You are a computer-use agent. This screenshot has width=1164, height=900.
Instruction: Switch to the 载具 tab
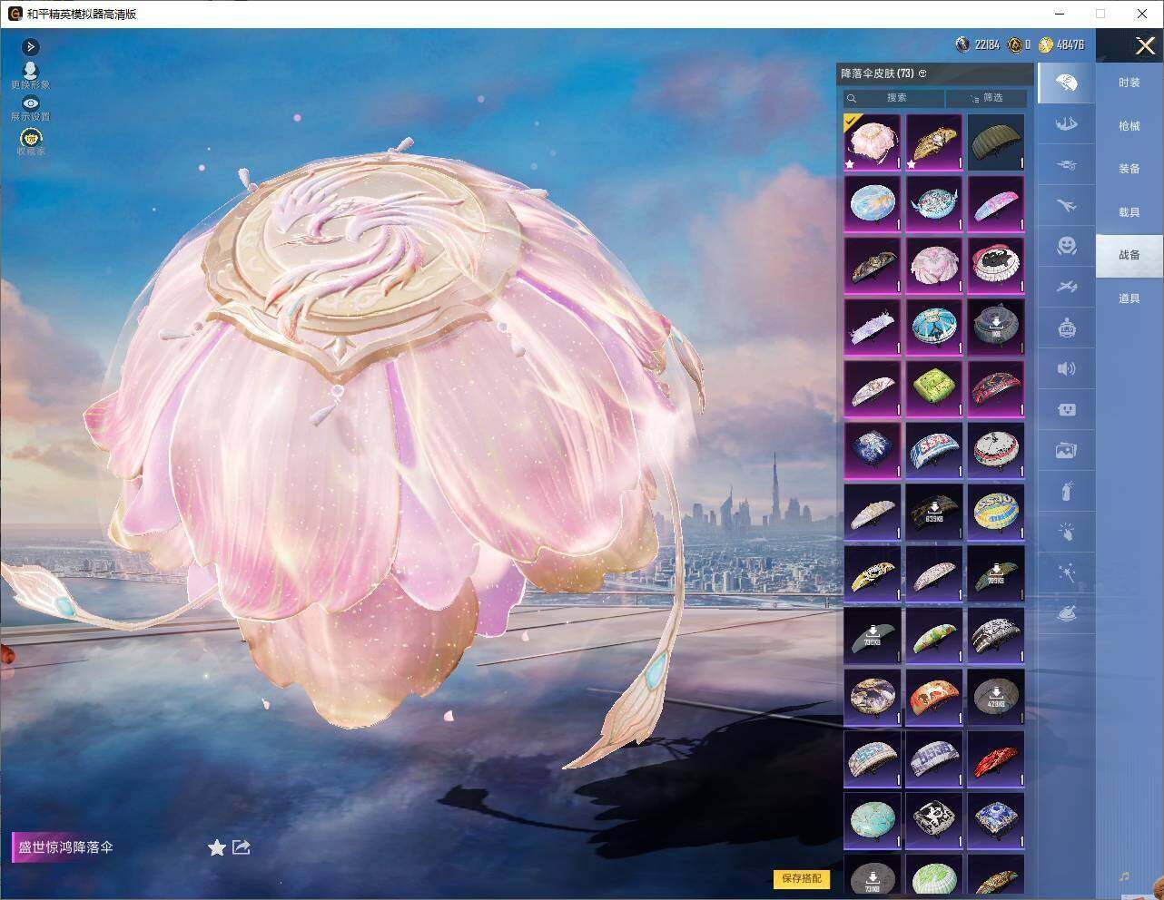(1129, 212)
